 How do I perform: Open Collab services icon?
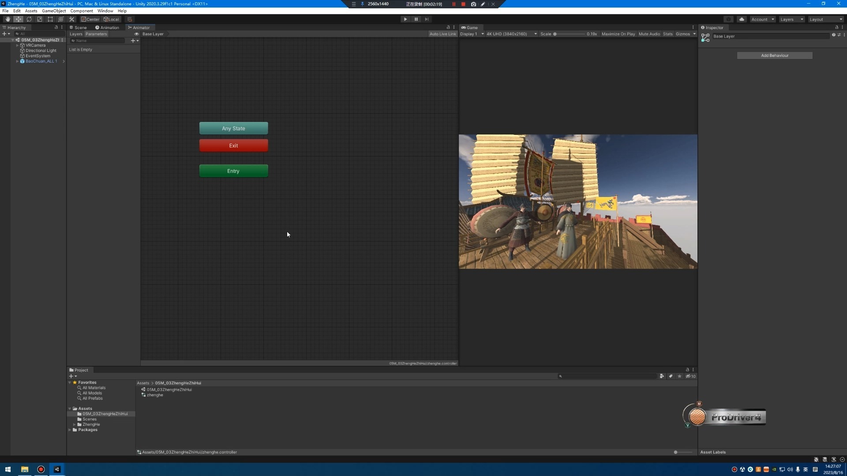click(x=728, y=19)
